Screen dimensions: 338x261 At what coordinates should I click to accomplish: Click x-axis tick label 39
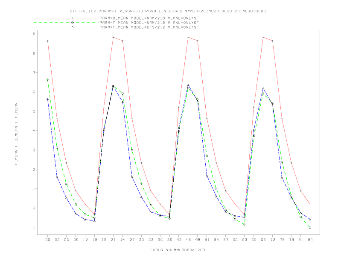(x=169, y=240)
